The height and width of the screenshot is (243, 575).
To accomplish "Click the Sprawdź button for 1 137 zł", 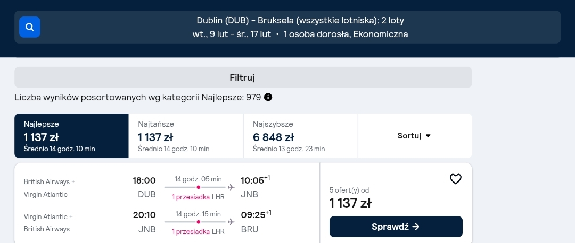I will (x=396, y=227).
